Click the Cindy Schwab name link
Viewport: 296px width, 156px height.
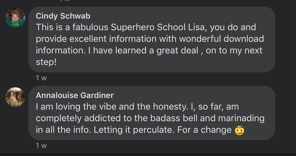click(63, 16)
